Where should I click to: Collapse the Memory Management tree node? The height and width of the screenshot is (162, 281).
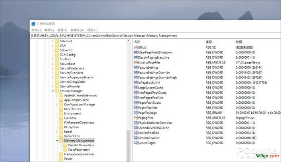pyautogui.click(x=56, y=141)
